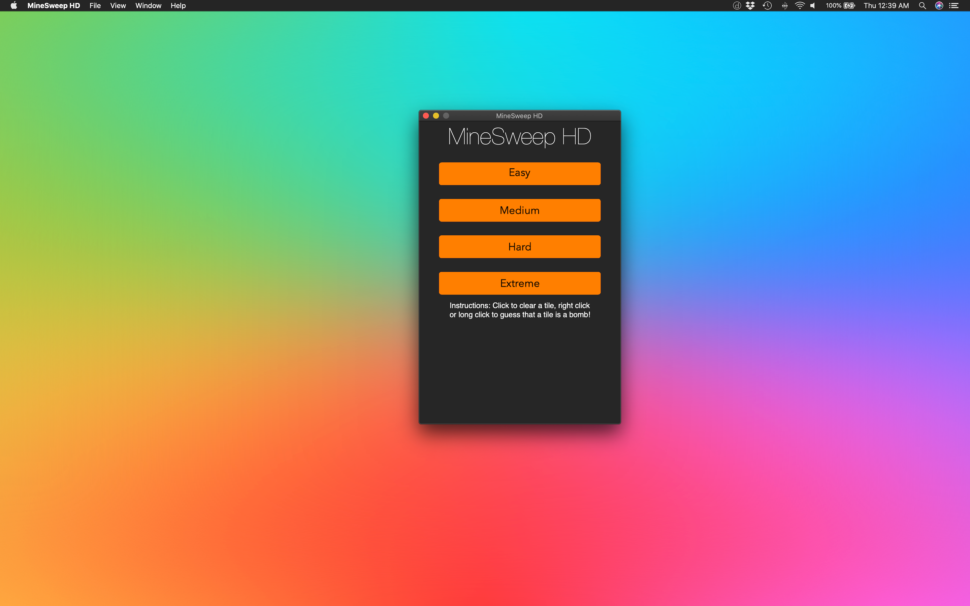
Task: Click the circled d menu bar icon
Action: 737,6
